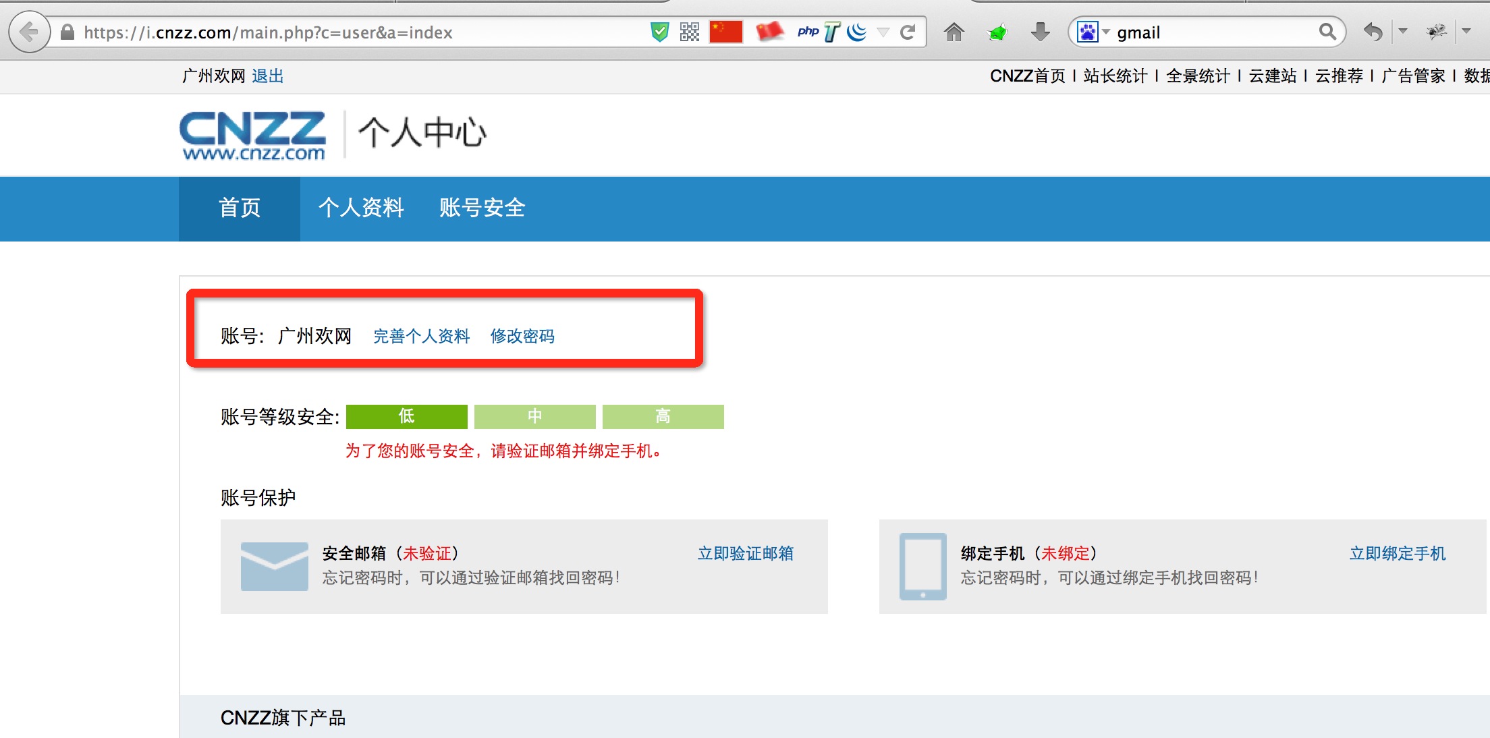The height and width of the screenshot is (738, 1490).
Task: Click the 中 security level bar
Action: point(535,417)
